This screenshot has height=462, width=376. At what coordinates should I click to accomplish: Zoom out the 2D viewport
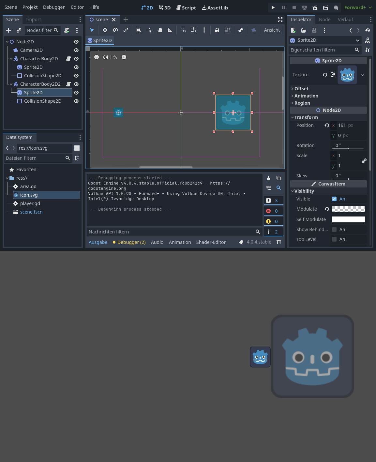97,57
